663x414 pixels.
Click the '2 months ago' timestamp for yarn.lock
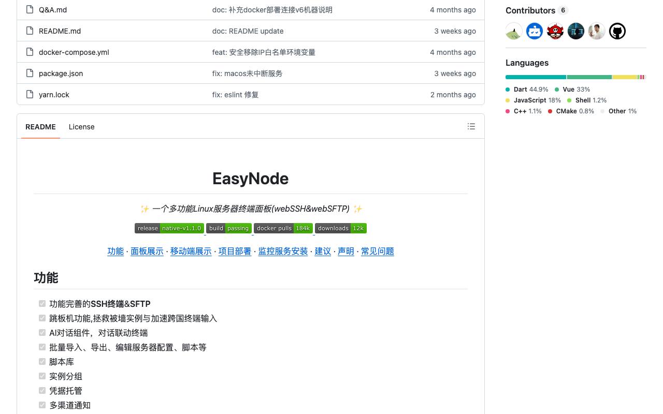453,95
